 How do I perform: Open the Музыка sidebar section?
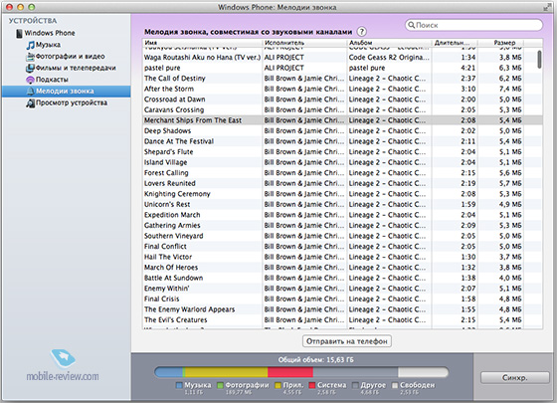coord(48,45)
